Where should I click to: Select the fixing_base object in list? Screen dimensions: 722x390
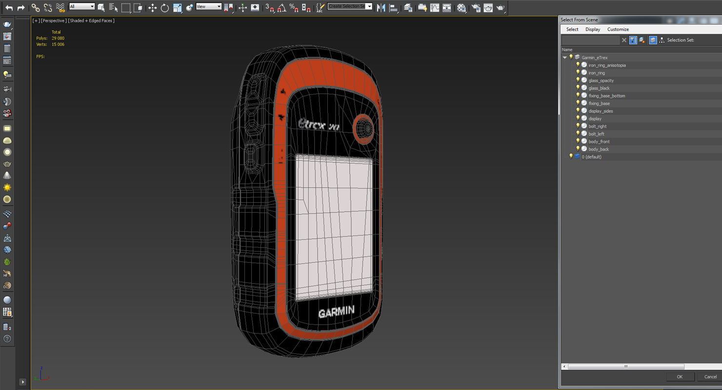click(x=599, y=103)
